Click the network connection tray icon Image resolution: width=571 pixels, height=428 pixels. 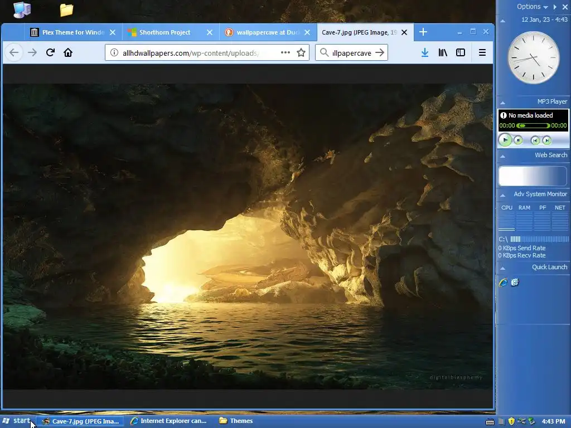(x=521, y=421)
